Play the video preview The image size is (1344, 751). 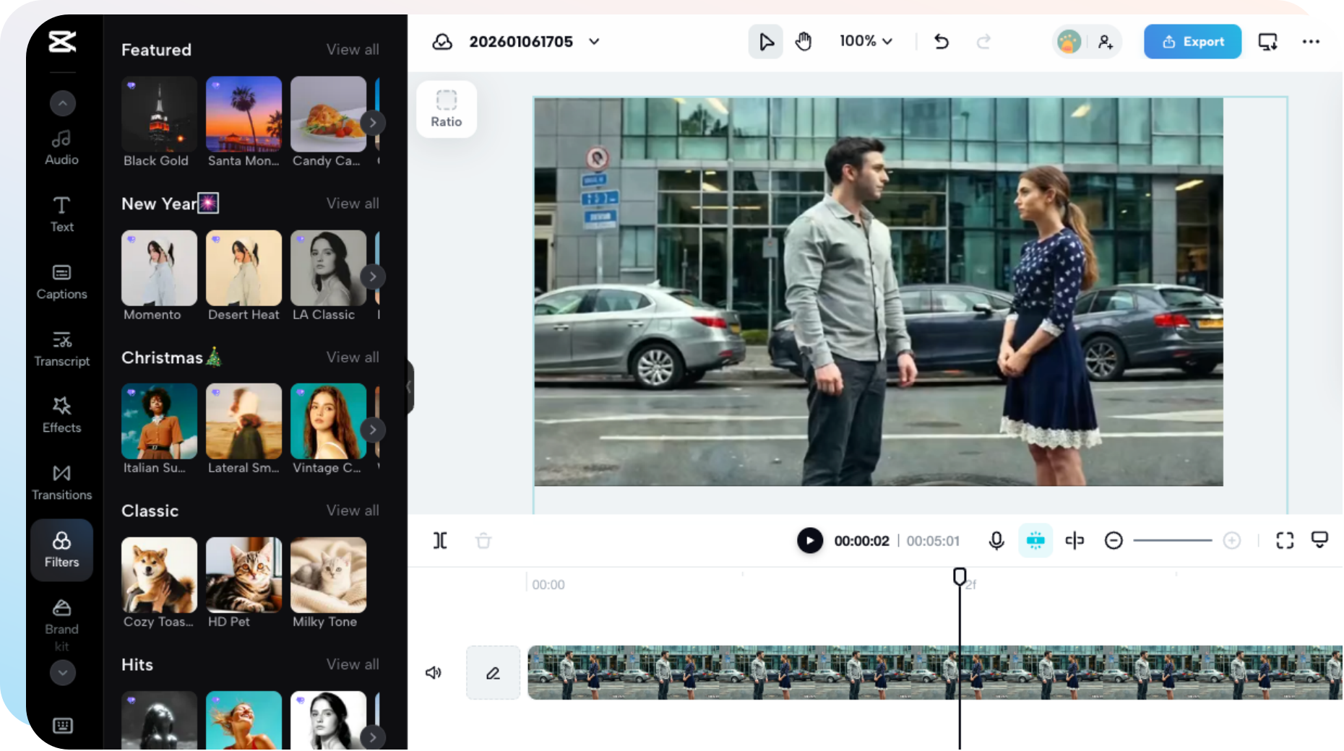(x=810, y=540)
